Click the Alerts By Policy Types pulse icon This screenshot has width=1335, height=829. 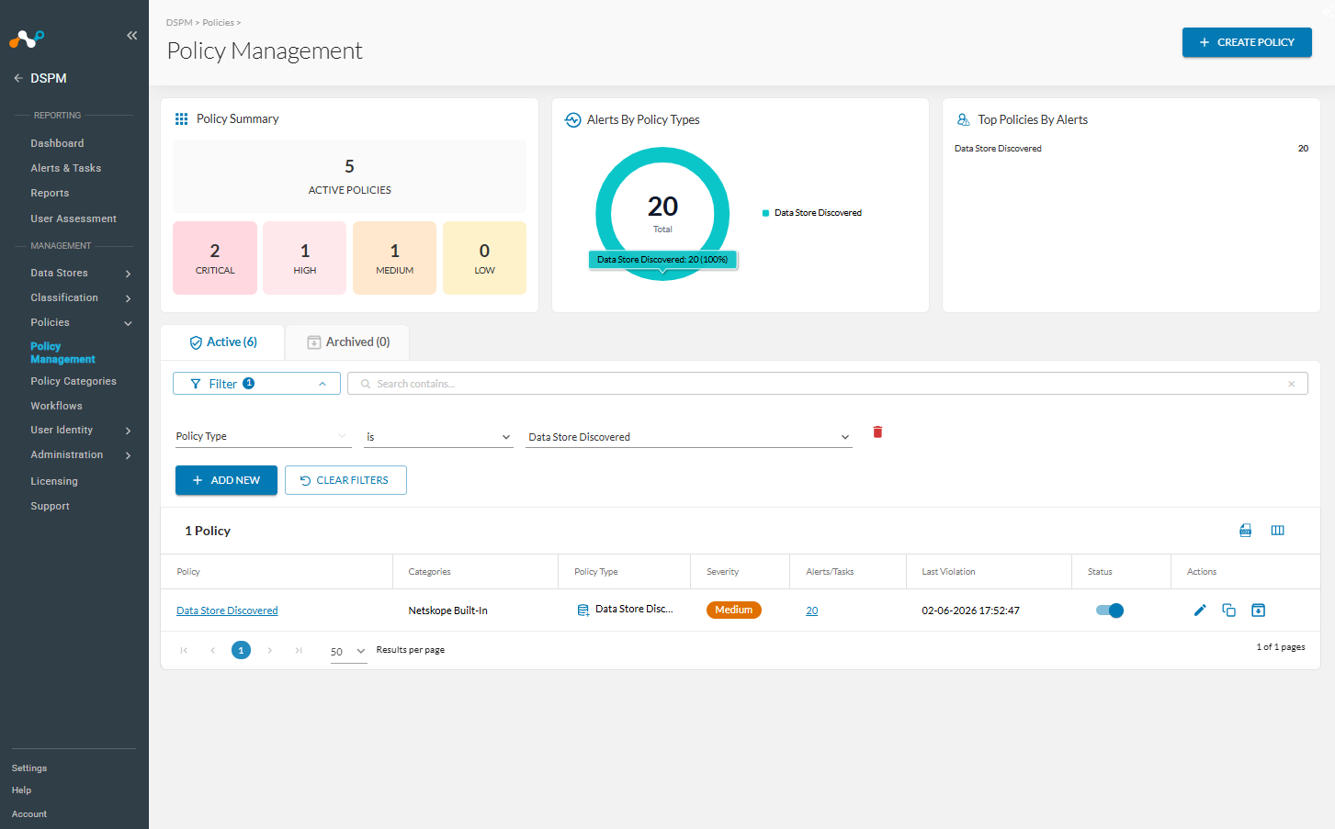[572, 120]
